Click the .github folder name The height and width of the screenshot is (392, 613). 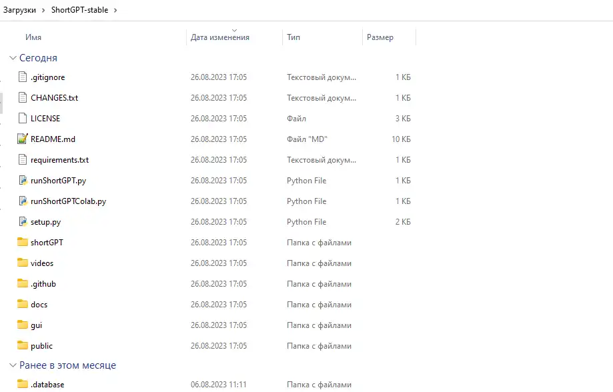pos(43,284)
